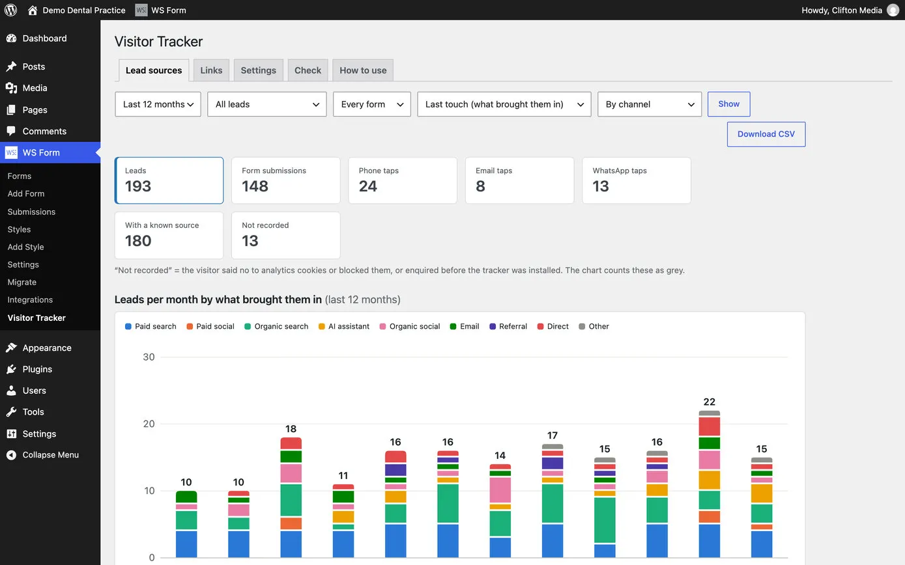The width and height of the screenshot is (905, 565).
Task: Toggle Organic search series in legend
Action: (x=276, y=326)
